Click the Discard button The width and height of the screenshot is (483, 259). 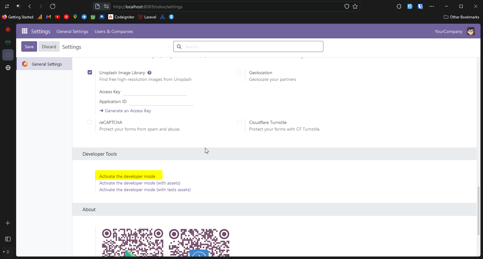click(49, 47)
